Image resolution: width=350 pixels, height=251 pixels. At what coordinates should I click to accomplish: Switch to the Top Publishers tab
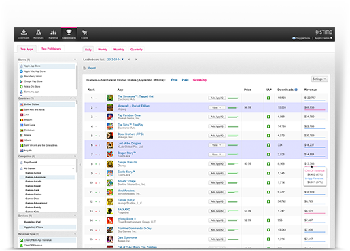click(51, 49)
